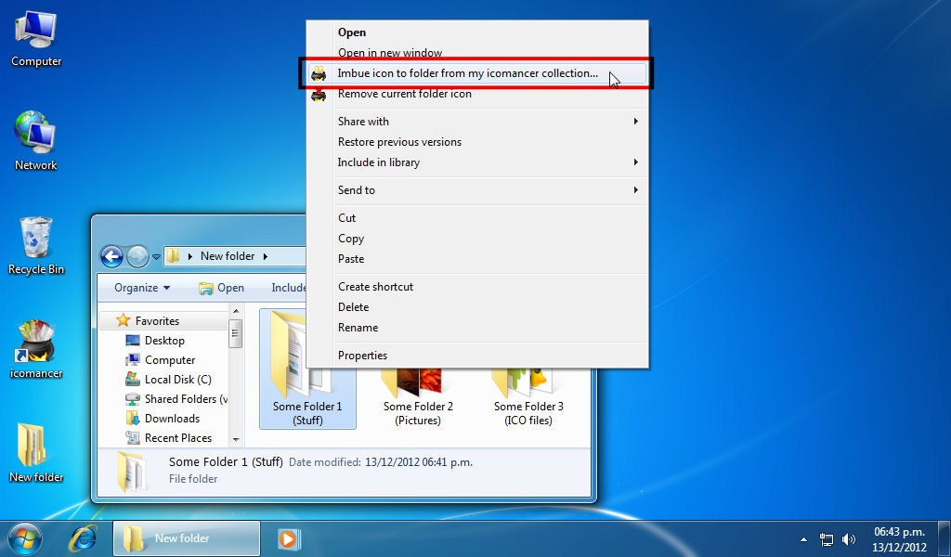The width and height of the screenshot is (951, 557).
Task: Click the Show desktop strip
Action: [x=944, y=538]
